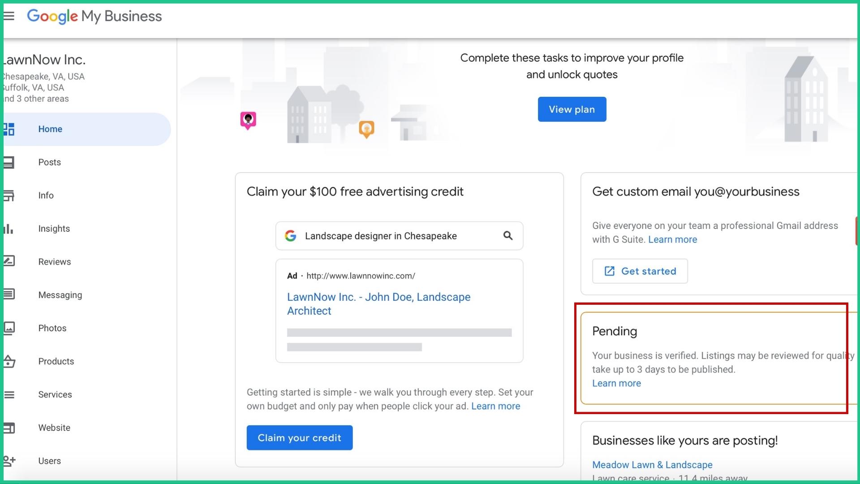The height and width of the screenshot is (484, 860).
Task: Click the Services list icon
Action: pyautogui.click(x=9, y=394)
